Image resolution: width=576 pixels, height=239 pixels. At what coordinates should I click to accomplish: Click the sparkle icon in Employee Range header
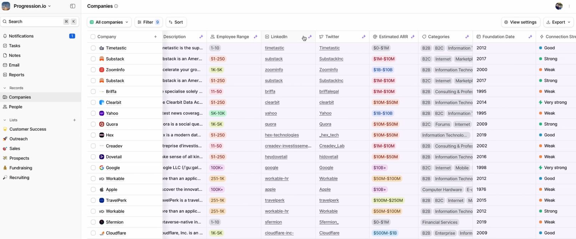pyautogui.click(x=255, y=37)
